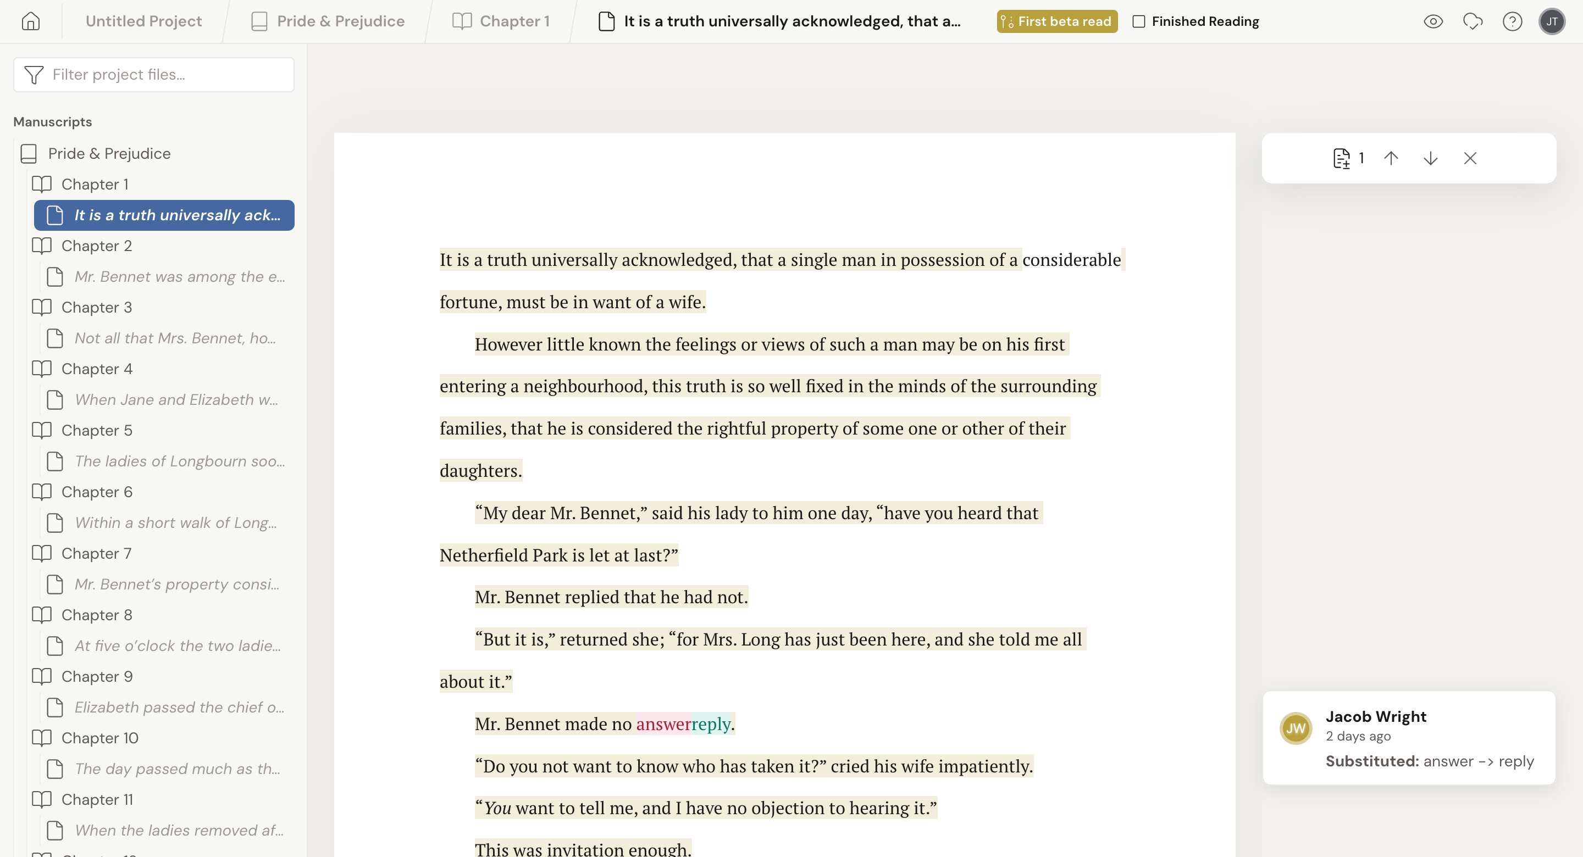Check the Finished Reading checkbox
The image size is (1583, 857).
[x=1139, y=21]
